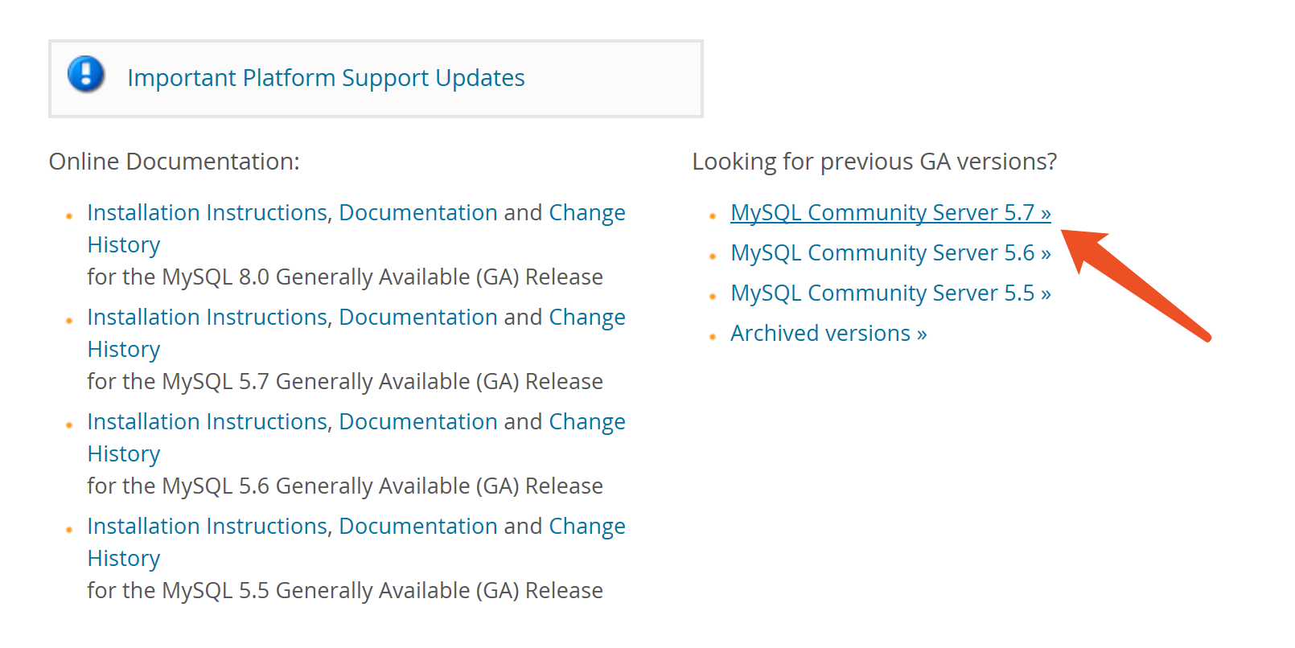This screenshot has height=648, width=1295.
Task: Open Documentation link for MySQL 8.0
Action: (x=417, y=213)
